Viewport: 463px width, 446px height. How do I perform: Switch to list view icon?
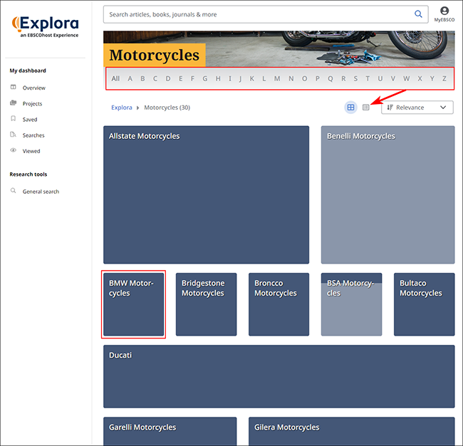coord(366,107)
